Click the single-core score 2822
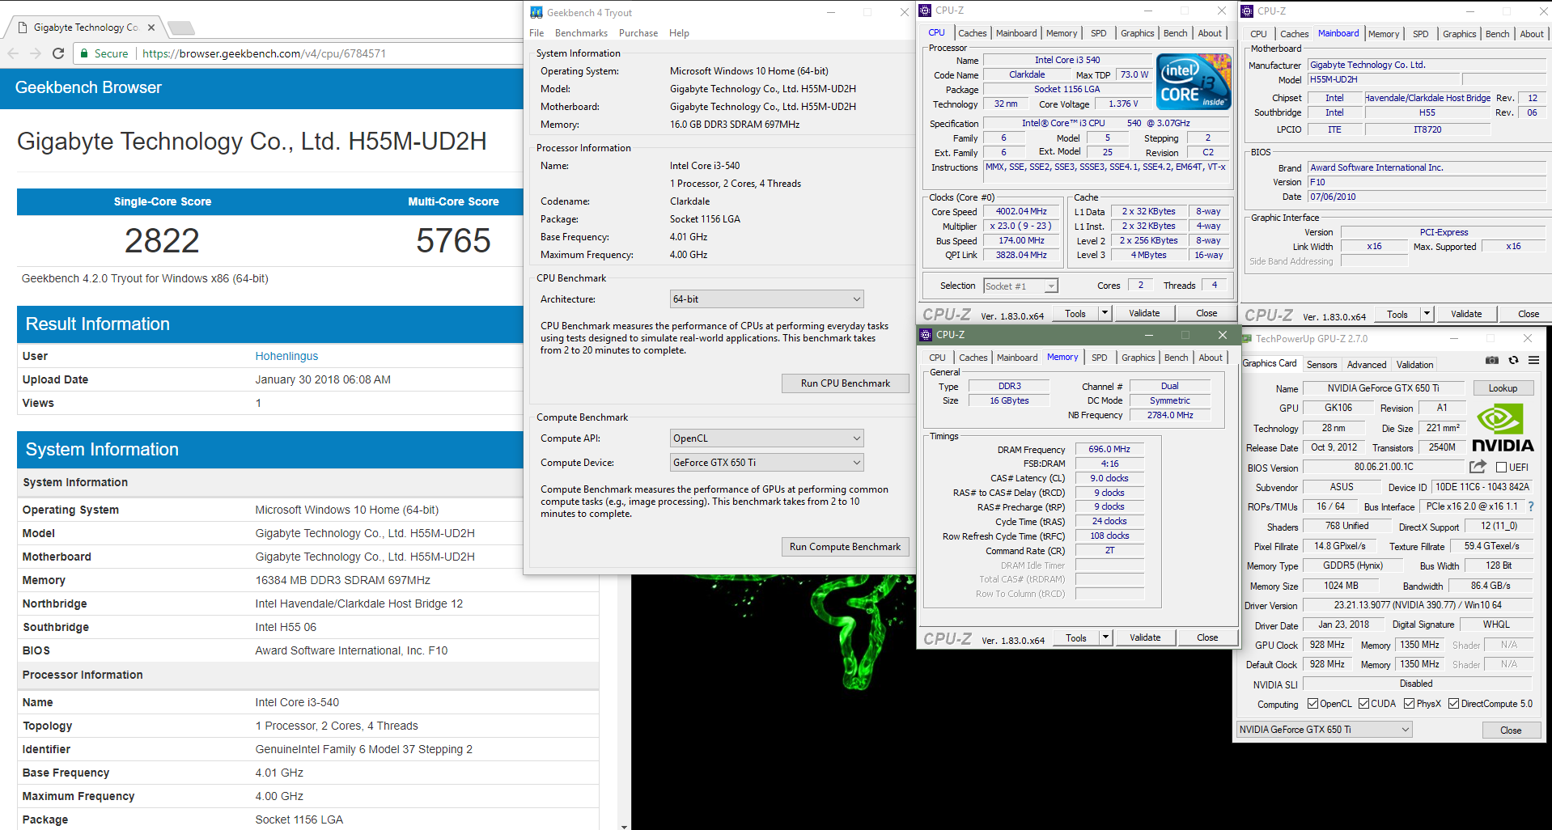Image resolution: width=1552 pixels, height=830 pixels. tap(162, 241)
